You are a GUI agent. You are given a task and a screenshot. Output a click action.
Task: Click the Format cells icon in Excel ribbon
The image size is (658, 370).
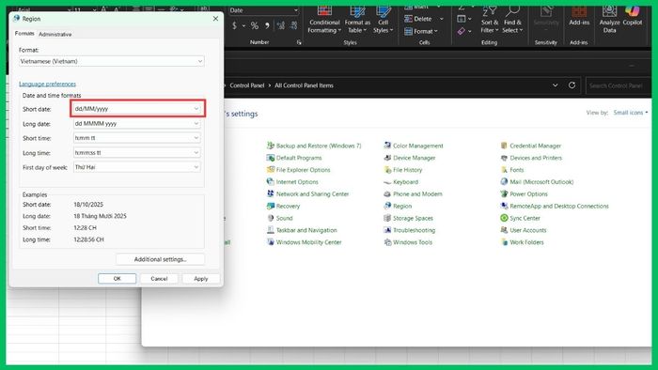click(x=408, y=31)
